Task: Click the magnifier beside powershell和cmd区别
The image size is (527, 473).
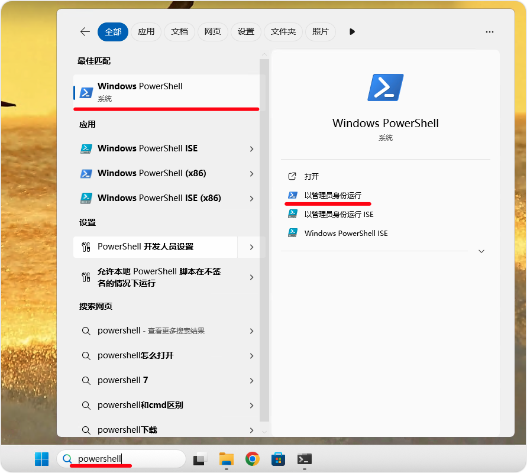Action: coord(86,406)
